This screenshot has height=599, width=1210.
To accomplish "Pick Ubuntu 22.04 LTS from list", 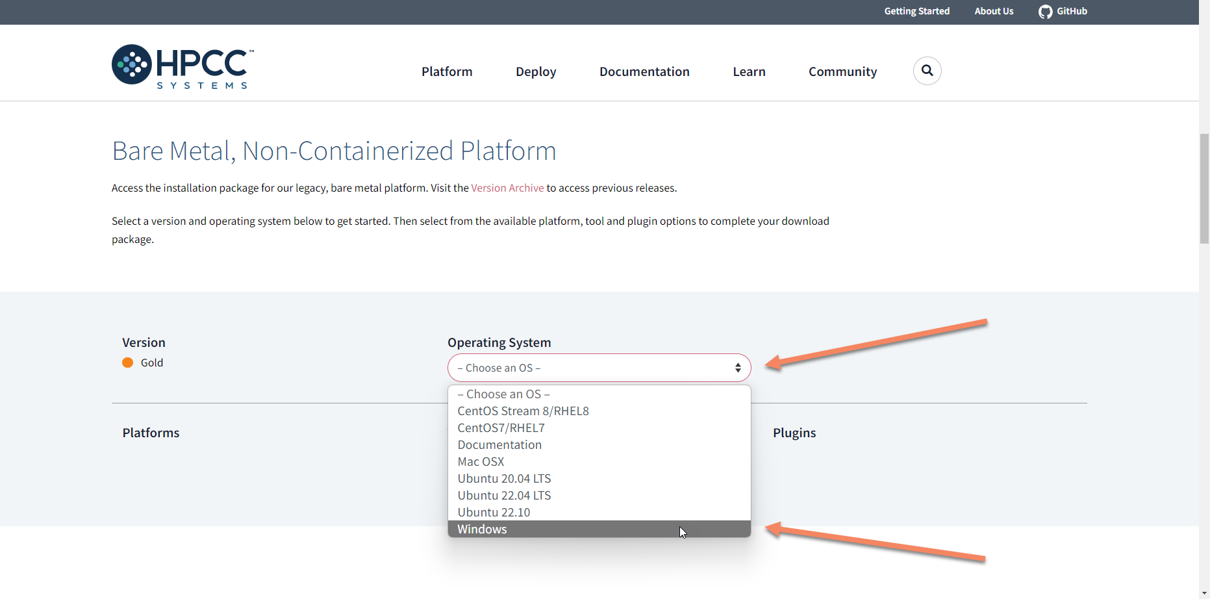I will coord(504,496).
